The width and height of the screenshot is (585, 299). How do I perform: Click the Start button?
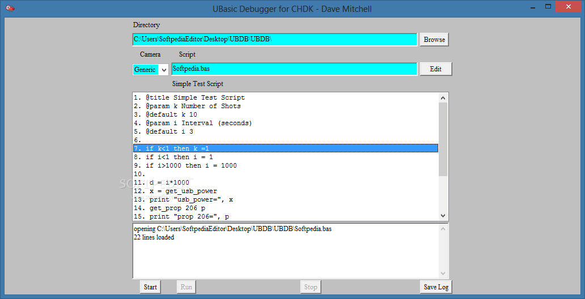coord(150,287)
